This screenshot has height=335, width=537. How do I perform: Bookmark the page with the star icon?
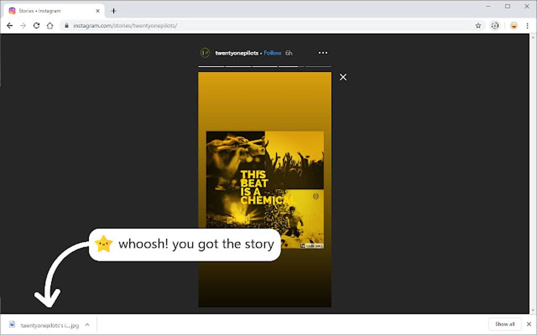click(x=478, y=25)
